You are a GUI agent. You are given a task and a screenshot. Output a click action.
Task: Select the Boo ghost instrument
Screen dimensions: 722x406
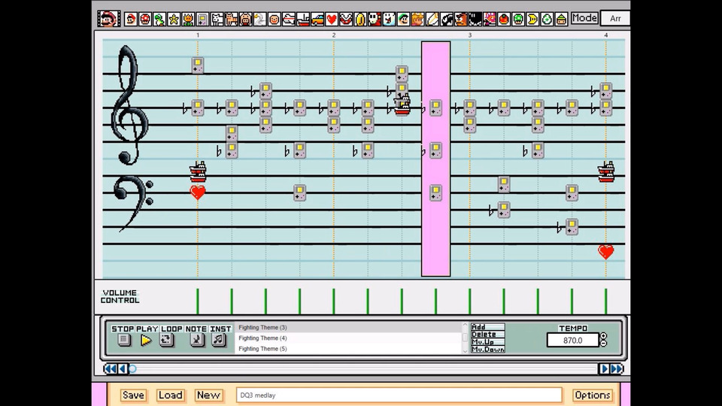(389, 20)
